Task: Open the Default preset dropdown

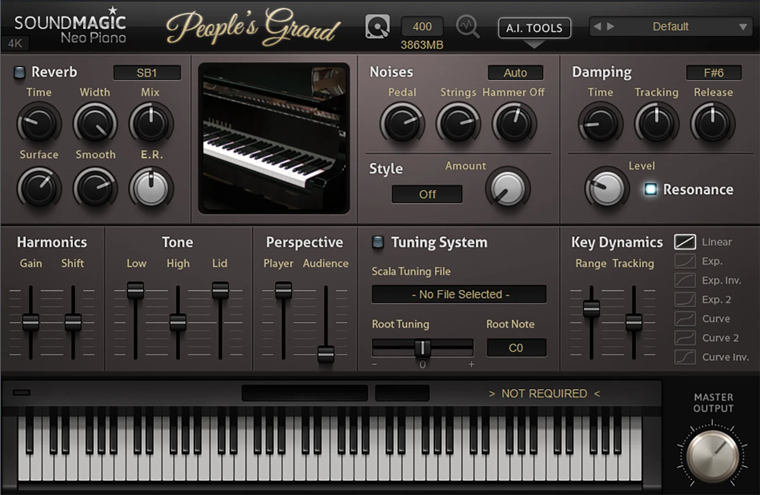Action: click(x=671, y=27)
